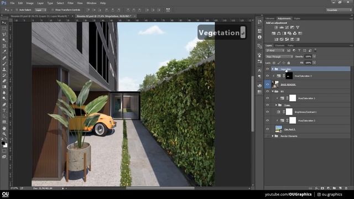Screen dimensions: 354x199
Task: Select the Eraser tool
Action: click(4, 81)
